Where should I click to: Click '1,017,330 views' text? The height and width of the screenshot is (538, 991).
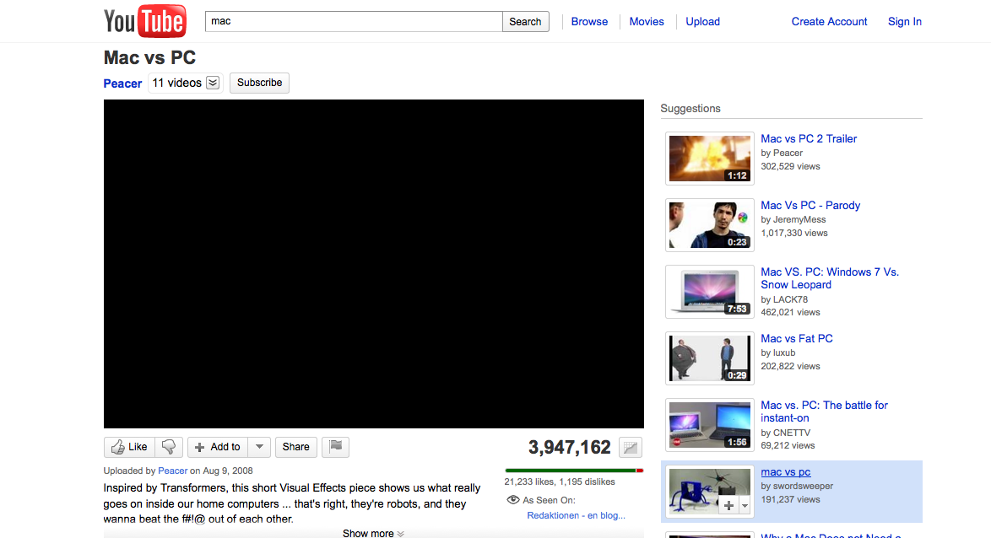point(793,233)
